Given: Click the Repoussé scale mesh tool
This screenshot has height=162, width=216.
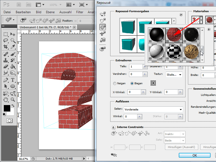Looking at the screenshot, I should [x=103, y=40].
